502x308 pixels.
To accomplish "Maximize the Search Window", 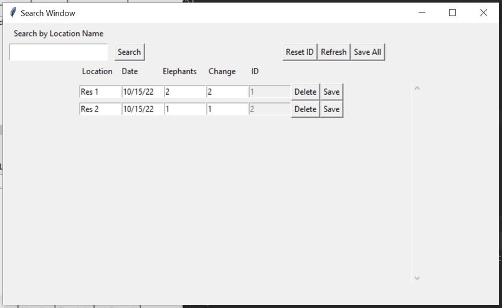I will (452, 13).
